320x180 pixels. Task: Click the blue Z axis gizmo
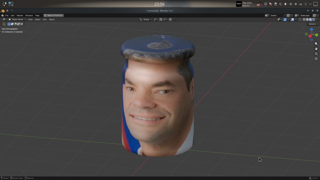(x=311, y=30)
